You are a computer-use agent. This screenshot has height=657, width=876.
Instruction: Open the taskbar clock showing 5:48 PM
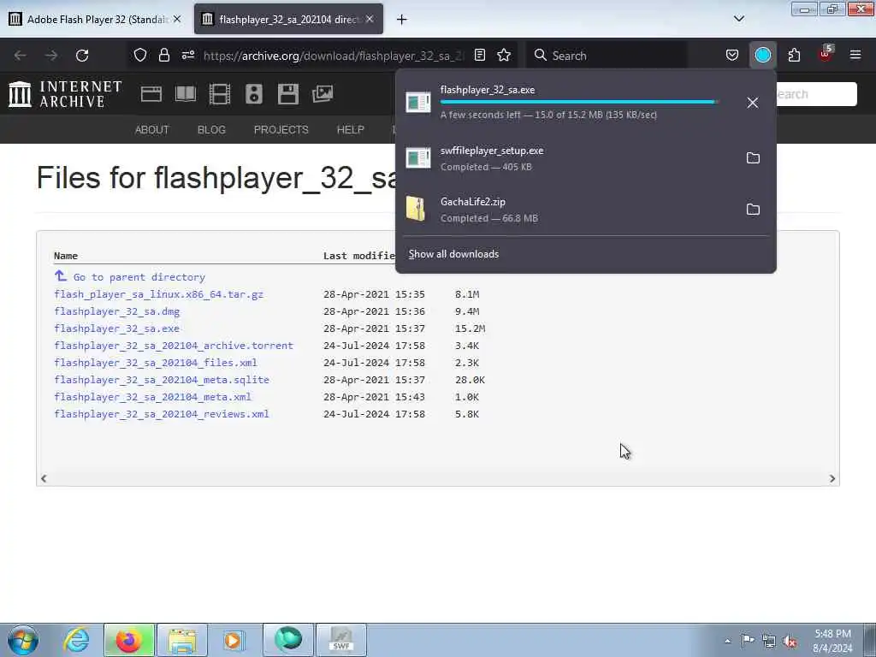pos(832,641)
